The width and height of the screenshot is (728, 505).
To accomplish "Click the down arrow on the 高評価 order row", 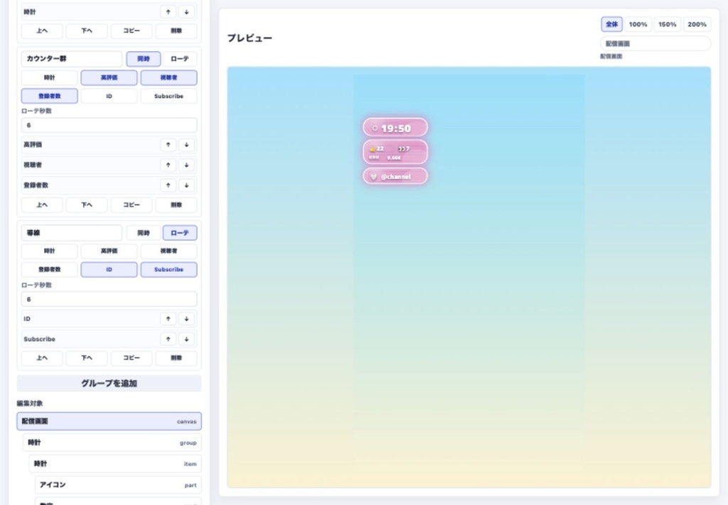I will 187,145.
